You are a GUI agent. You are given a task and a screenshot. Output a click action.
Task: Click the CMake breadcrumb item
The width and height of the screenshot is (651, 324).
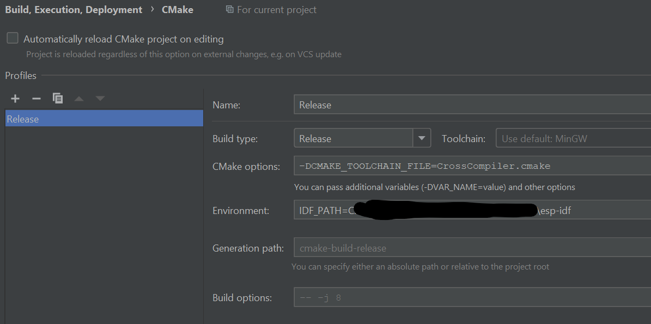pyautogui.click(x=177, y=9)
